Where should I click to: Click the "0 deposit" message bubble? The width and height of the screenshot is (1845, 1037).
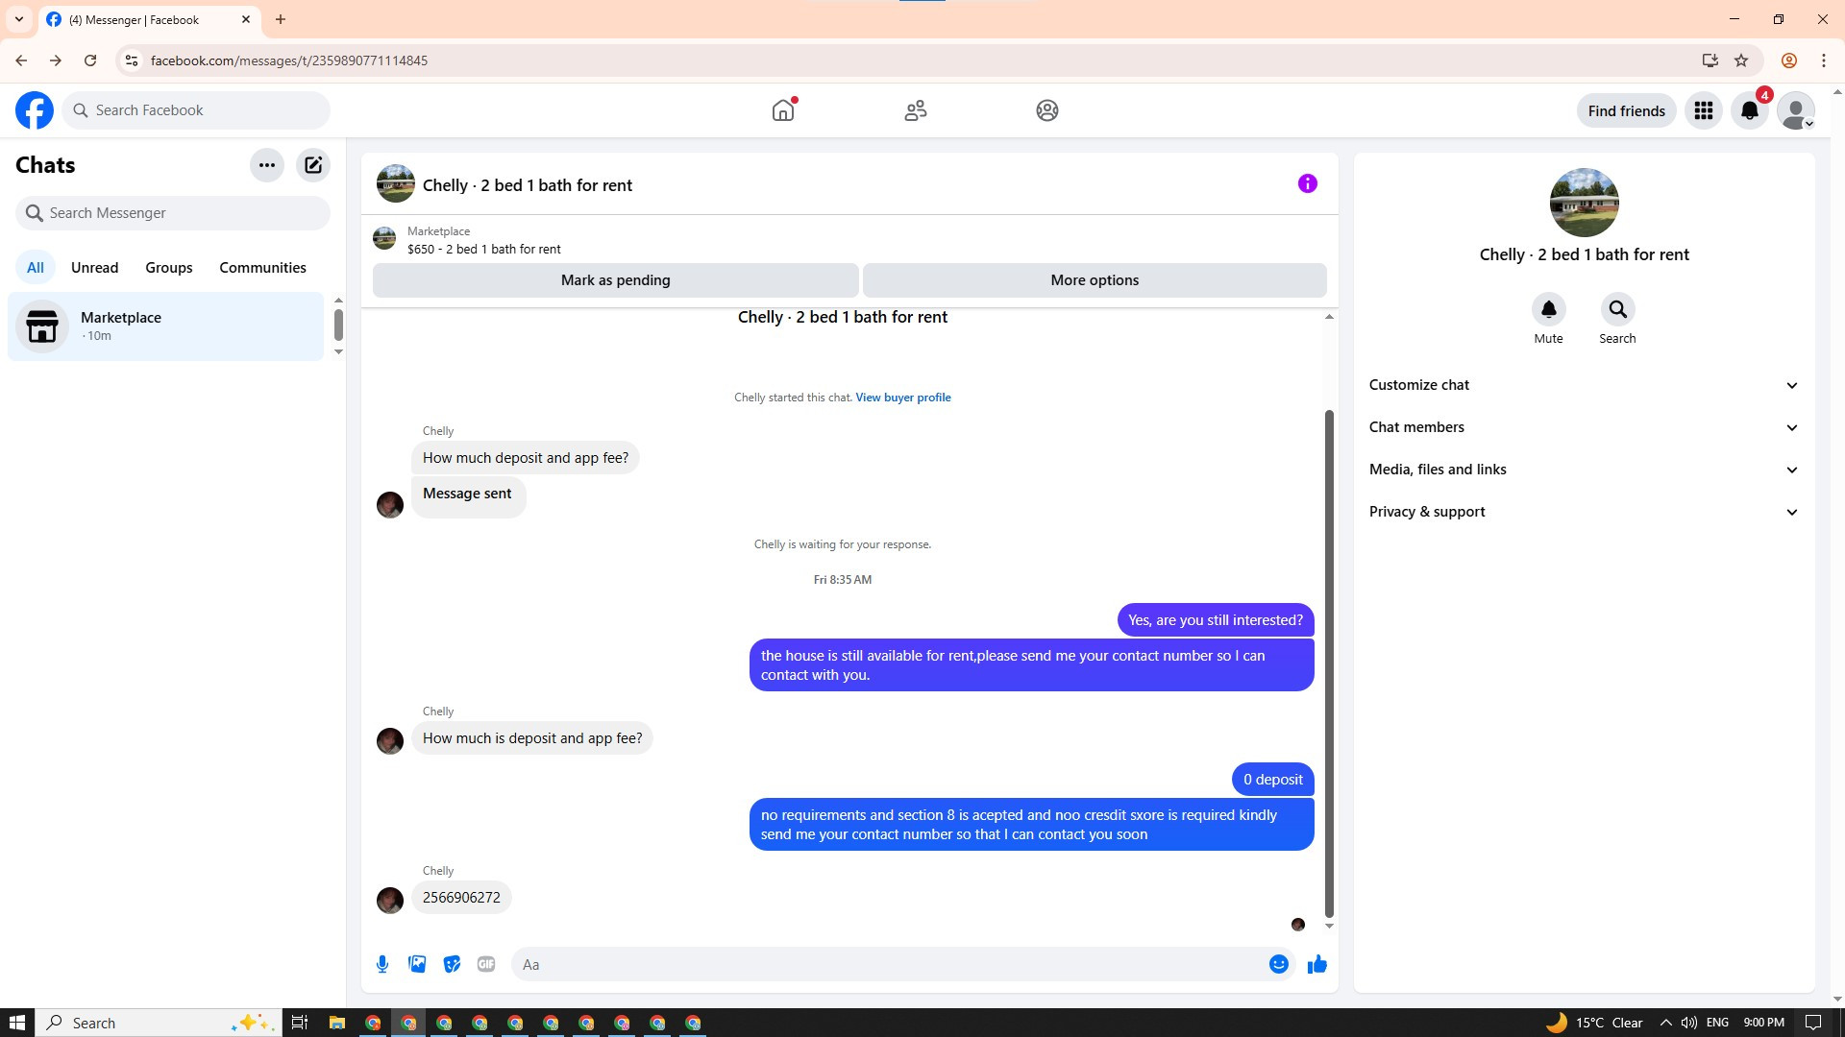tap(1273, 780)
